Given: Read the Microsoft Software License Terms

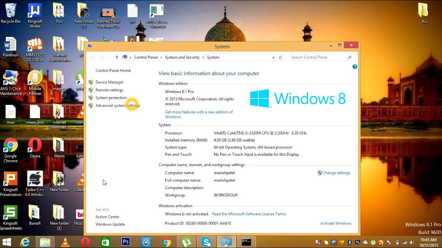Looking at the screenshot, I should [x=249, y=214].
